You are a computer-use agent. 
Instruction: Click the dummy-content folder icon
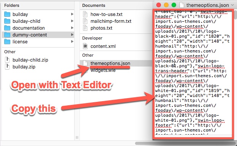pyautogui.click(x=7, y=35)
